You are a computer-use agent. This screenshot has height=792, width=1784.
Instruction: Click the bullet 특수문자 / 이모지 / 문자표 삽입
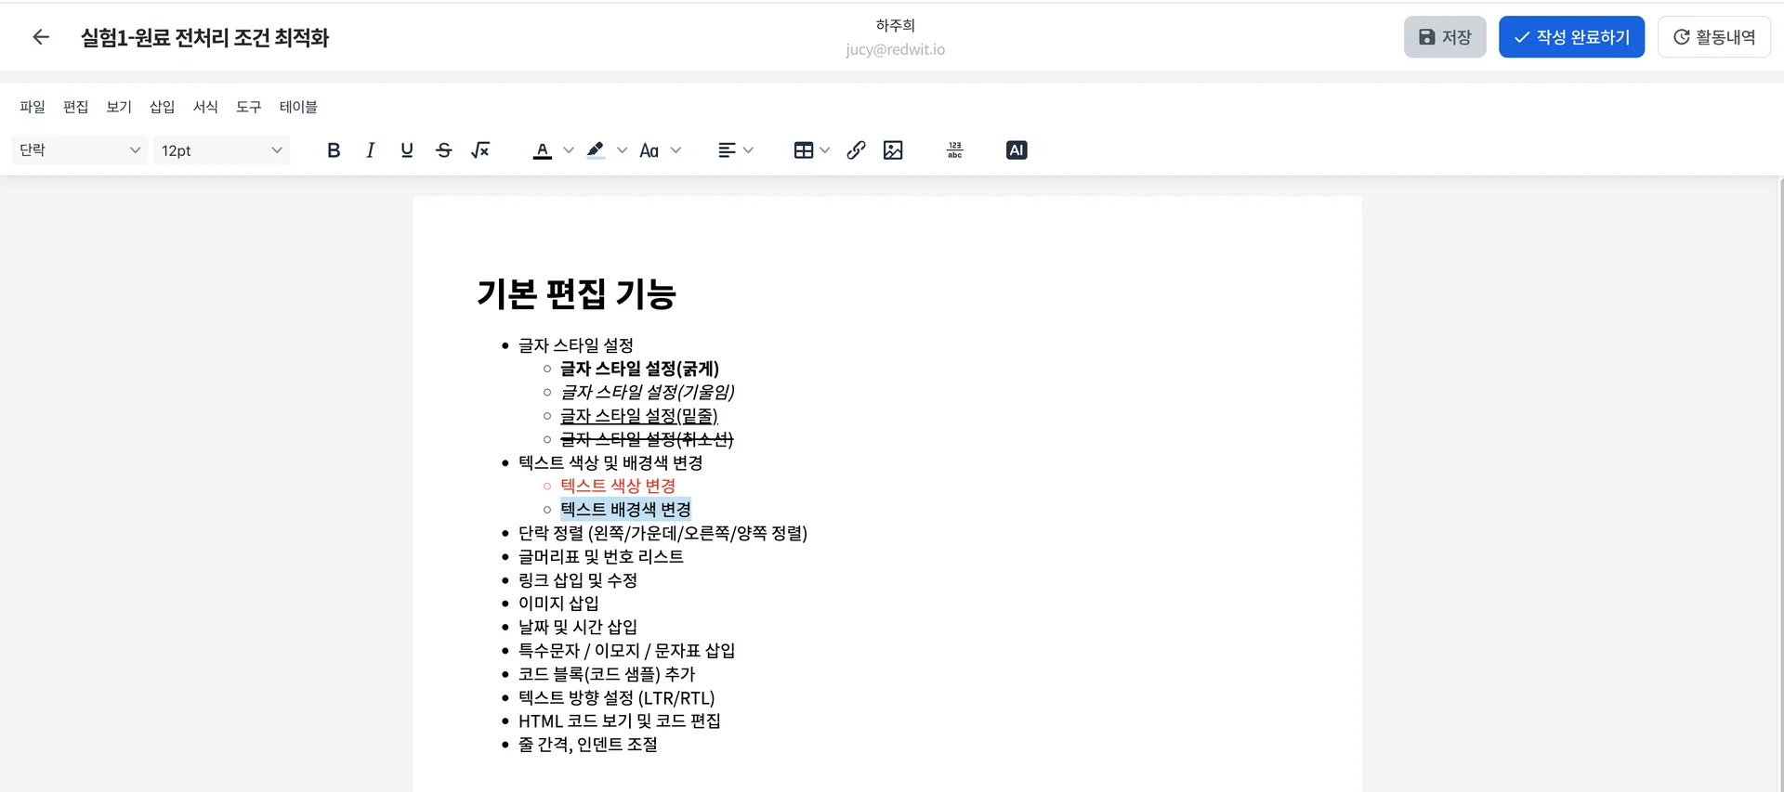(x=627, y=650)
